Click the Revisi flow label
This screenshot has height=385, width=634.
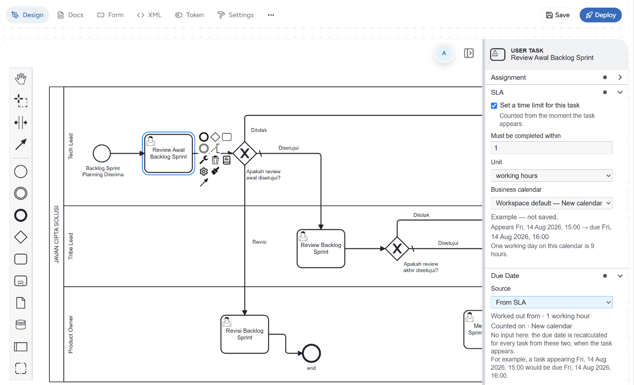(x=259, y=242)
